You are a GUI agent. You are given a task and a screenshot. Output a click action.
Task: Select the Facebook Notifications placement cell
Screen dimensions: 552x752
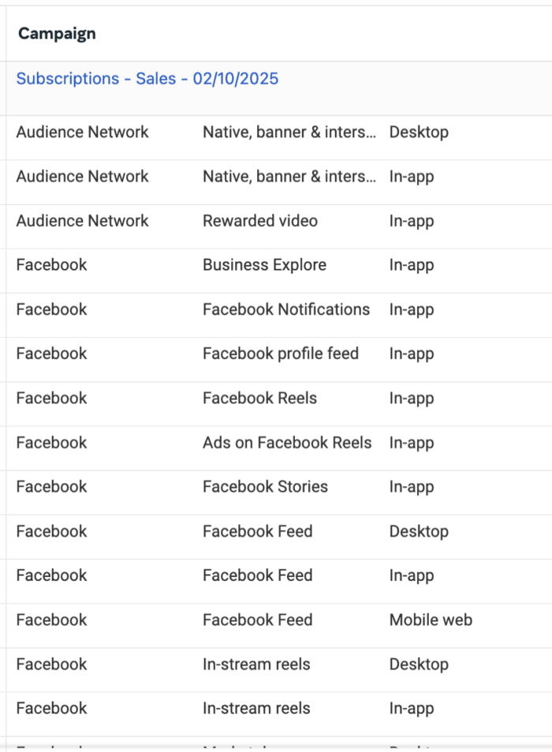click(x=286, y=310)
